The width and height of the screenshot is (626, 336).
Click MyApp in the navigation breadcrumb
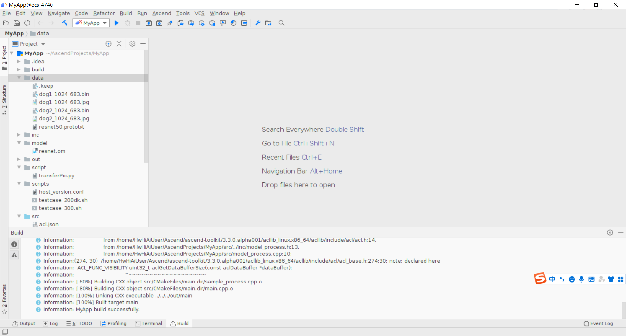(14, 33)
